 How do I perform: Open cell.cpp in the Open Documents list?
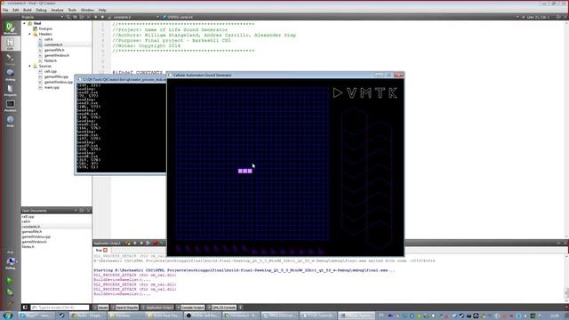point(28,217)
